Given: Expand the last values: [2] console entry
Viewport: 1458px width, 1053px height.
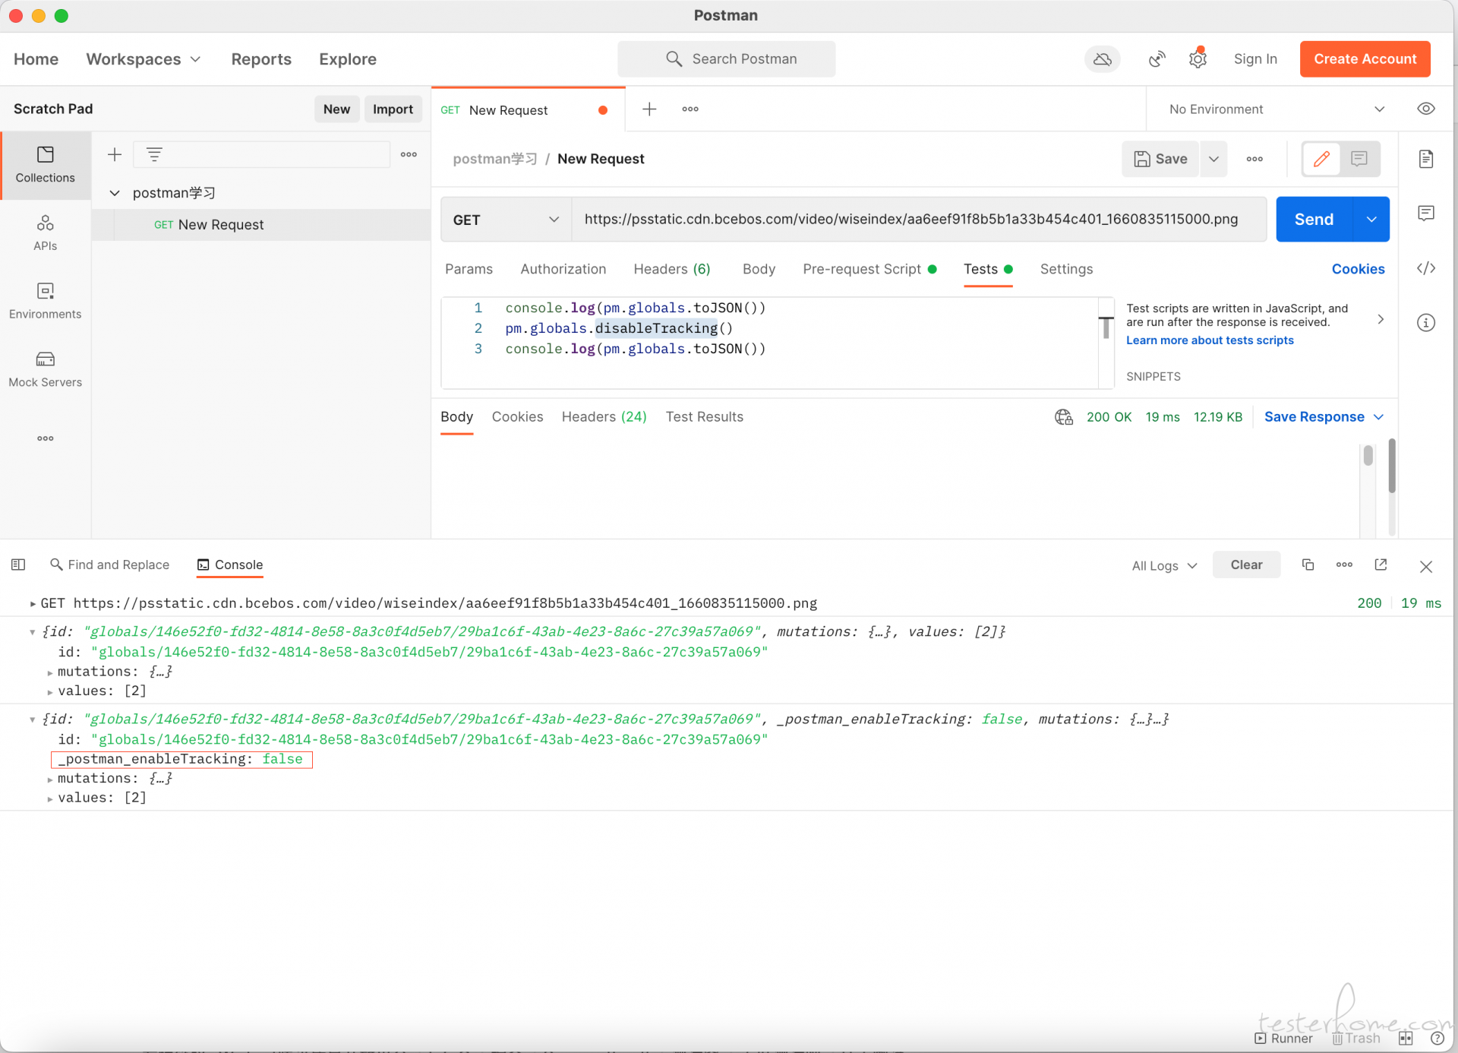Looking at the screenshot, I should (x=50, y=798).
